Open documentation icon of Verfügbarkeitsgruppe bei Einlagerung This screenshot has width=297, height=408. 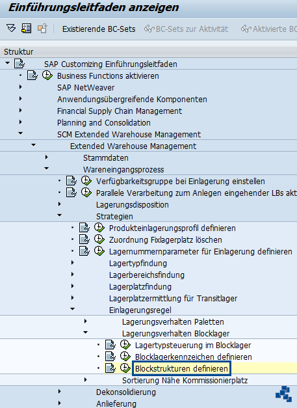pyautogui.click(x=71, y=181)
